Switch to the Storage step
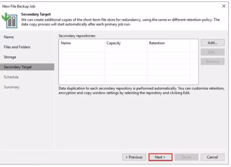231x167 pixels. [x=10, y=57]
